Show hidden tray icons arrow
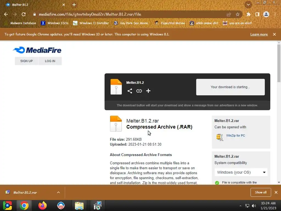The image size is (281, 211). point(240,206)
